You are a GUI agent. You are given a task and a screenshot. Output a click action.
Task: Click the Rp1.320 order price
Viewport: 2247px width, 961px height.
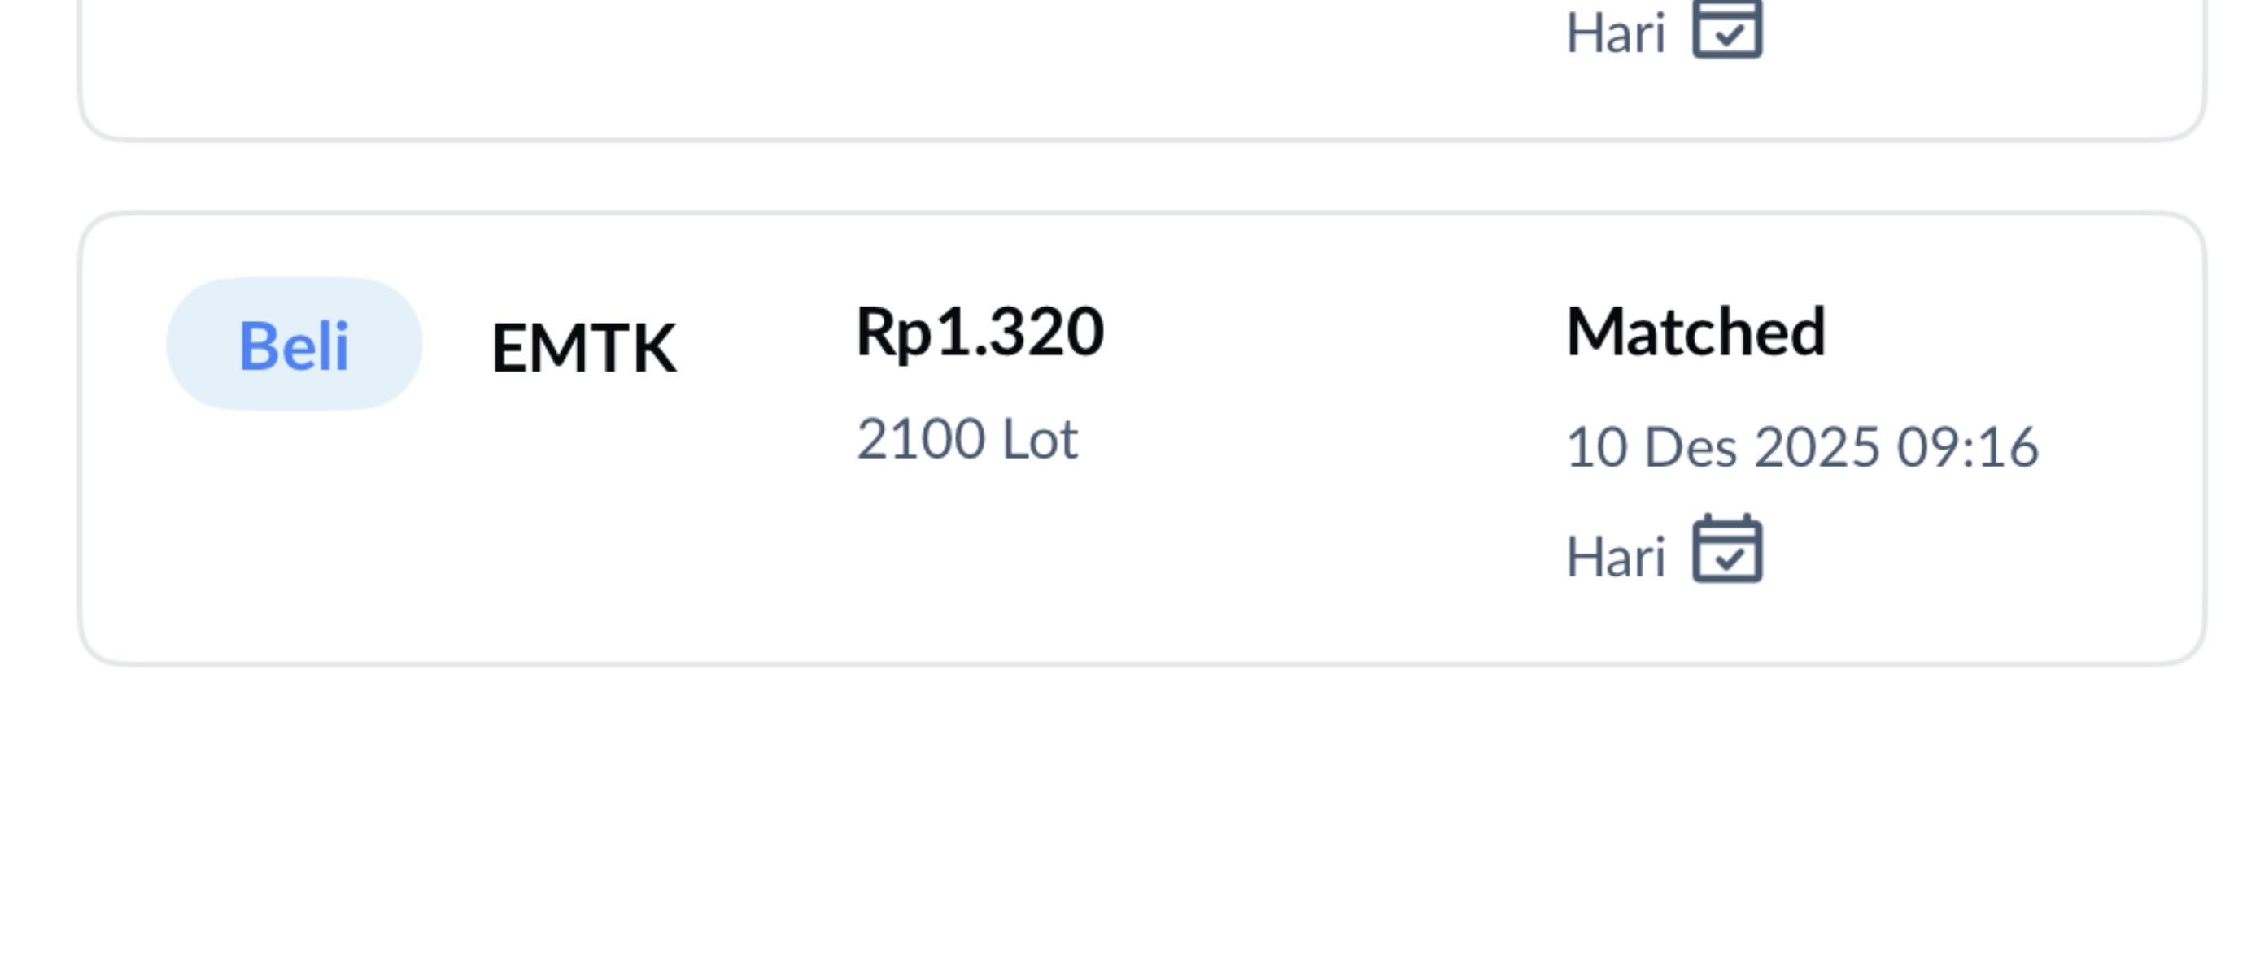(x=980, y=333)
